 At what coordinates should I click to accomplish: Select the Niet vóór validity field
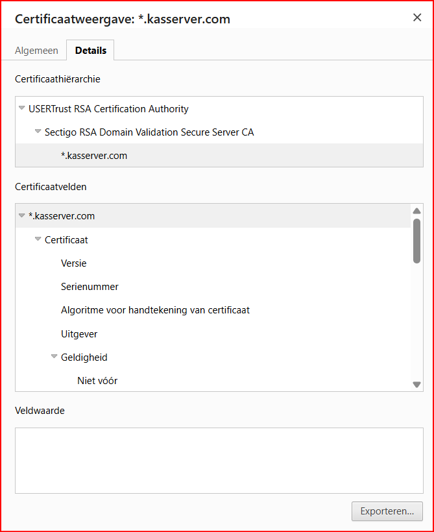click(97, 381)
